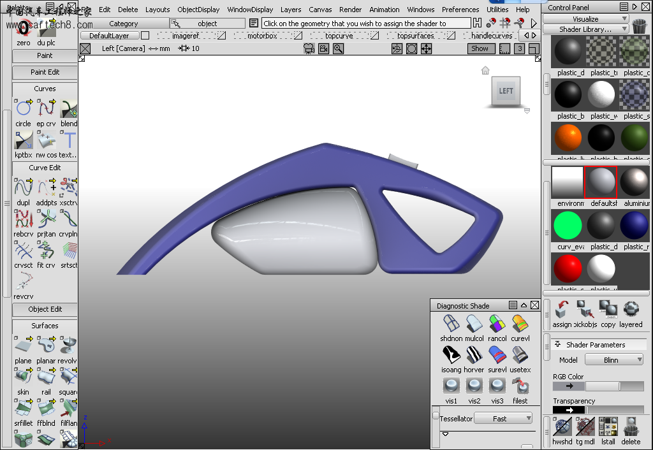Click the layered shader icon
653x450 pixels.
(x=631, y=310)
